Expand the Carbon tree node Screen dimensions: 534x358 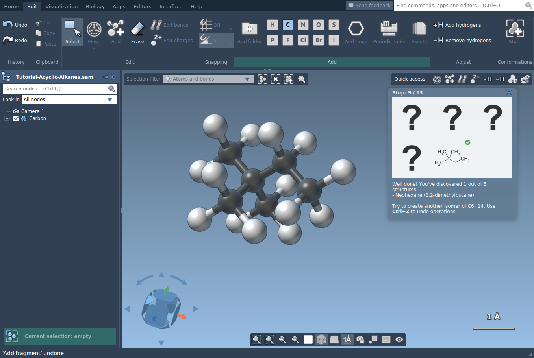pos(7,118)
